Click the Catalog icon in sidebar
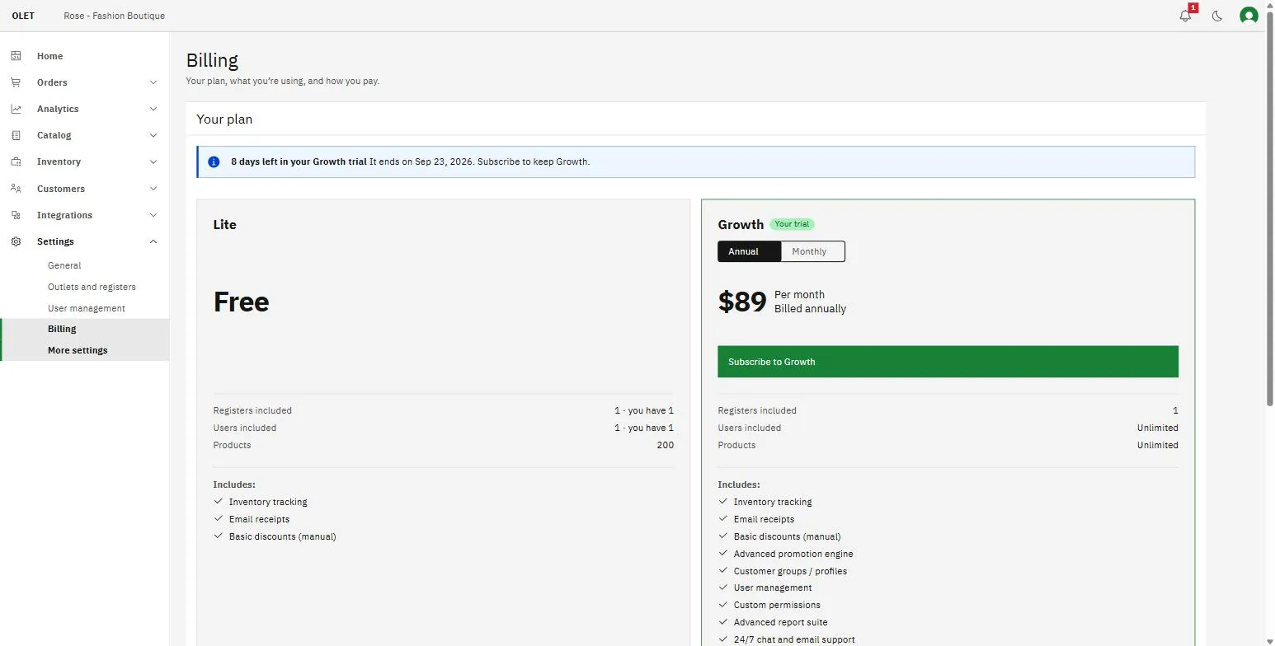The width and height of the screenshot is (1275, 646). tap(16, 135)
